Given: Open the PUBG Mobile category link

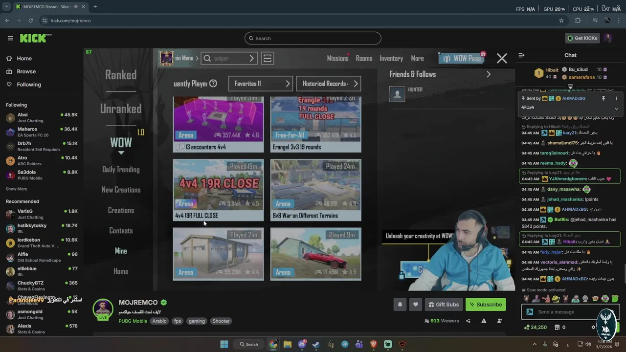Looking at the screenshot, I should 133,321.
